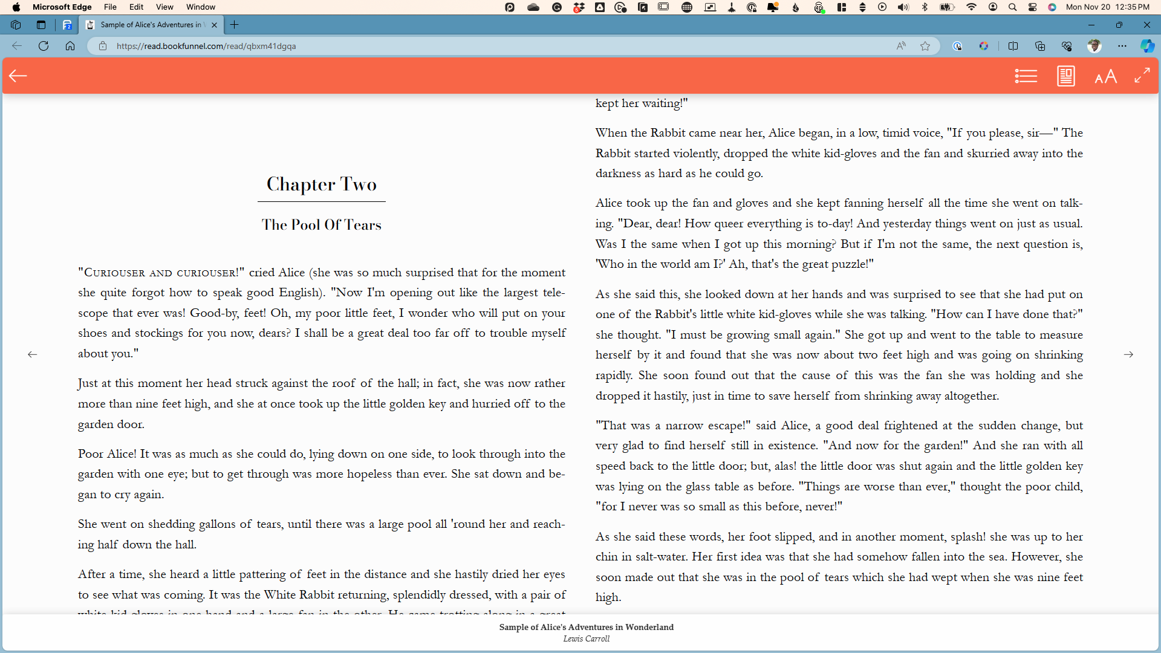Open the Copilot sidebar icon

[x=1147, y=46]
